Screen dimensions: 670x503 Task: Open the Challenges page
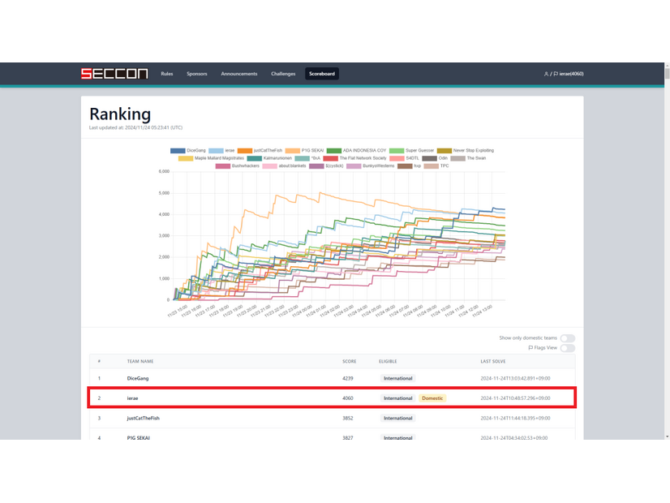[283, 74]
